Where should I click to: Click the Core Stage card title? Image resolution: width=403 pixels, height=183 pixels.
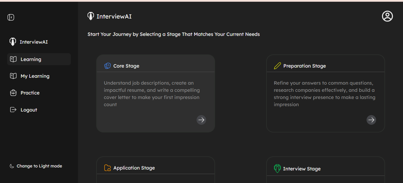coord(126,66)
